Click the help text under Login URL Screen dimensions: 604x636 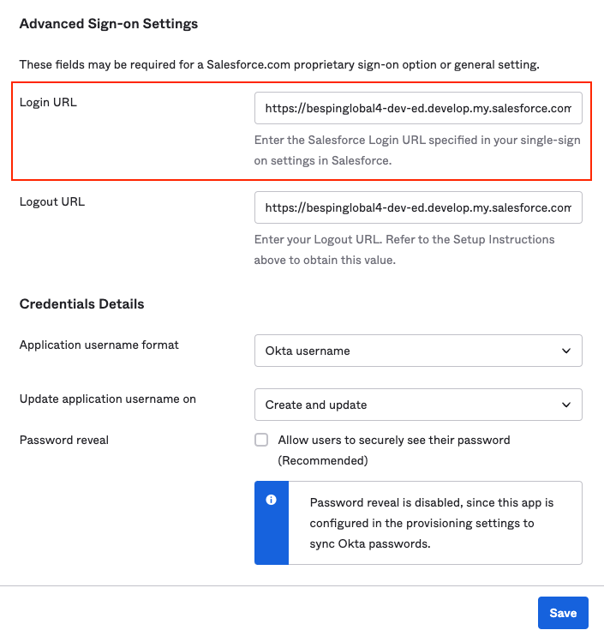(416, 150)
